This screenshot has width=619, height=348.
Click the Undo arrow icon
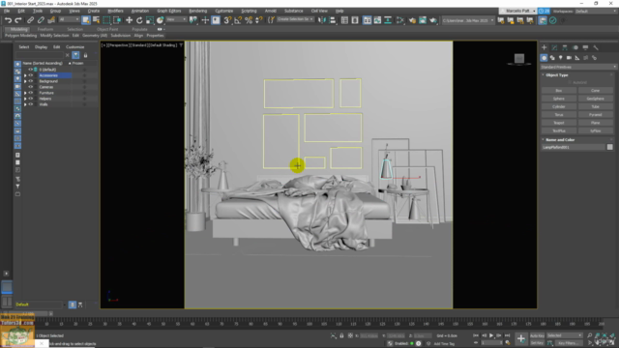(x=8, y=20)
